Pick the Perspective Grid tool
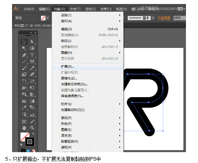 coord(32,94)
